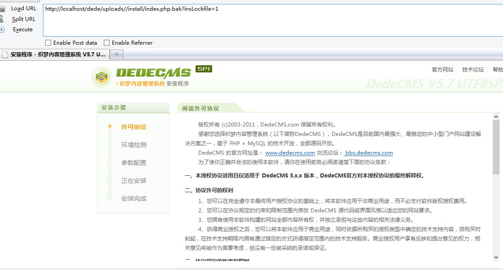503x270 pixels.
Task: Click the Execute play icon
Action: [2, 30]
